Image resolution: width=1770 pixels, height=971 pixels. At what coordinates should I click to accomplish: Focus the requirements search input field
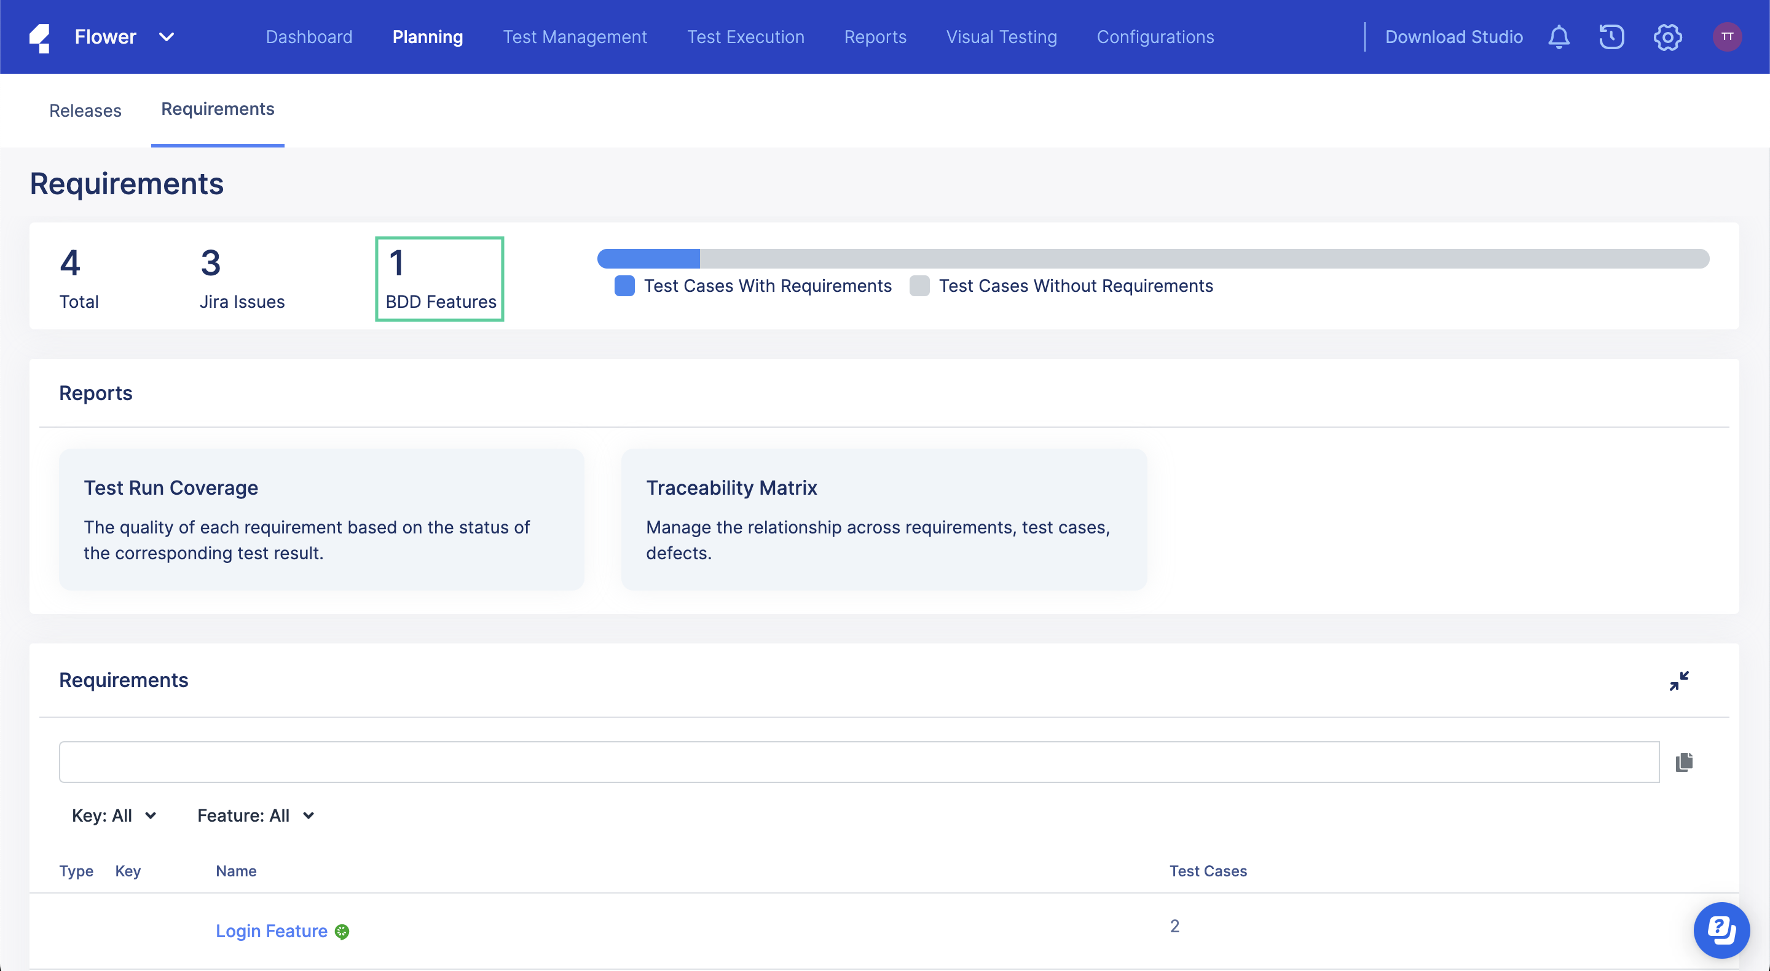click(859, 761)
